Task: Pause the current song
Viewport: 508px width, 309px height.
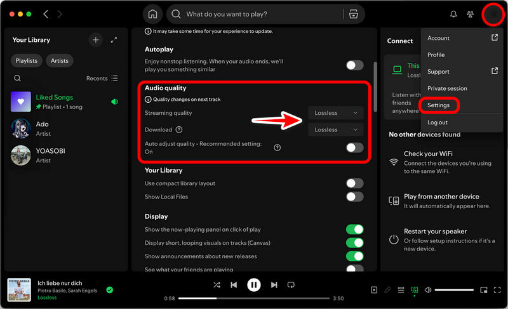Action: pos(253,285)
